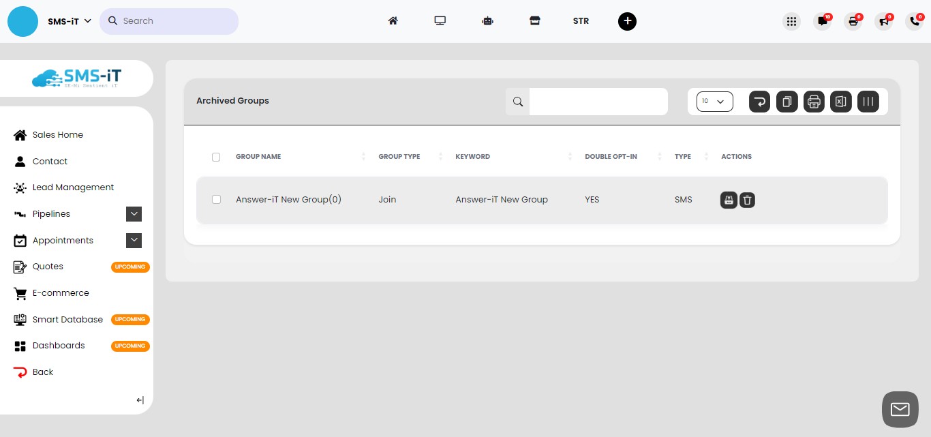Create new item with the plus button
The width and height of the screenshot is (931, 437).
click(x=627, y=21)
